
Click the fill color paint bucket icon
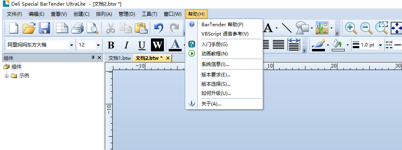pos(338,45)
